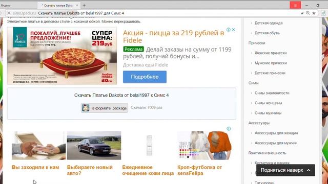Screen dimensions: 328x184
Task: Open ad info icon on pizza ad
Action: [229, 30]
